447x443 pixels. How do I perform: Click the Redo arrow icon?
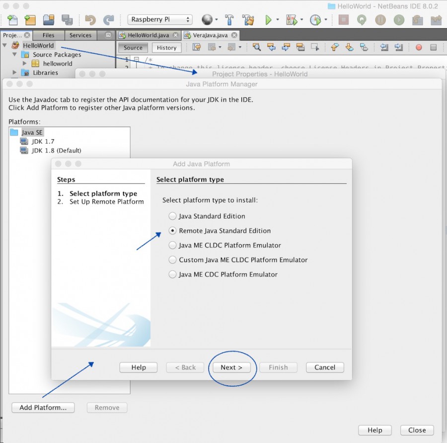tap(108, 20)
